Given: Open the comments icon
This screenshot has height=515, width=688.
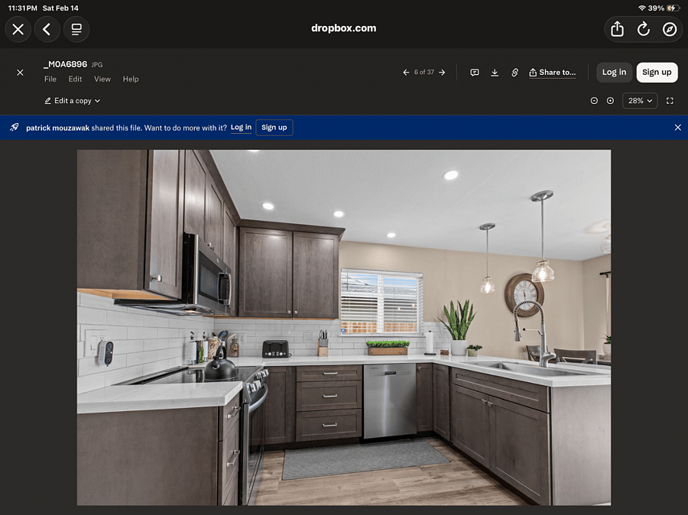Looking at the screenshot, I should coord(474,73).
